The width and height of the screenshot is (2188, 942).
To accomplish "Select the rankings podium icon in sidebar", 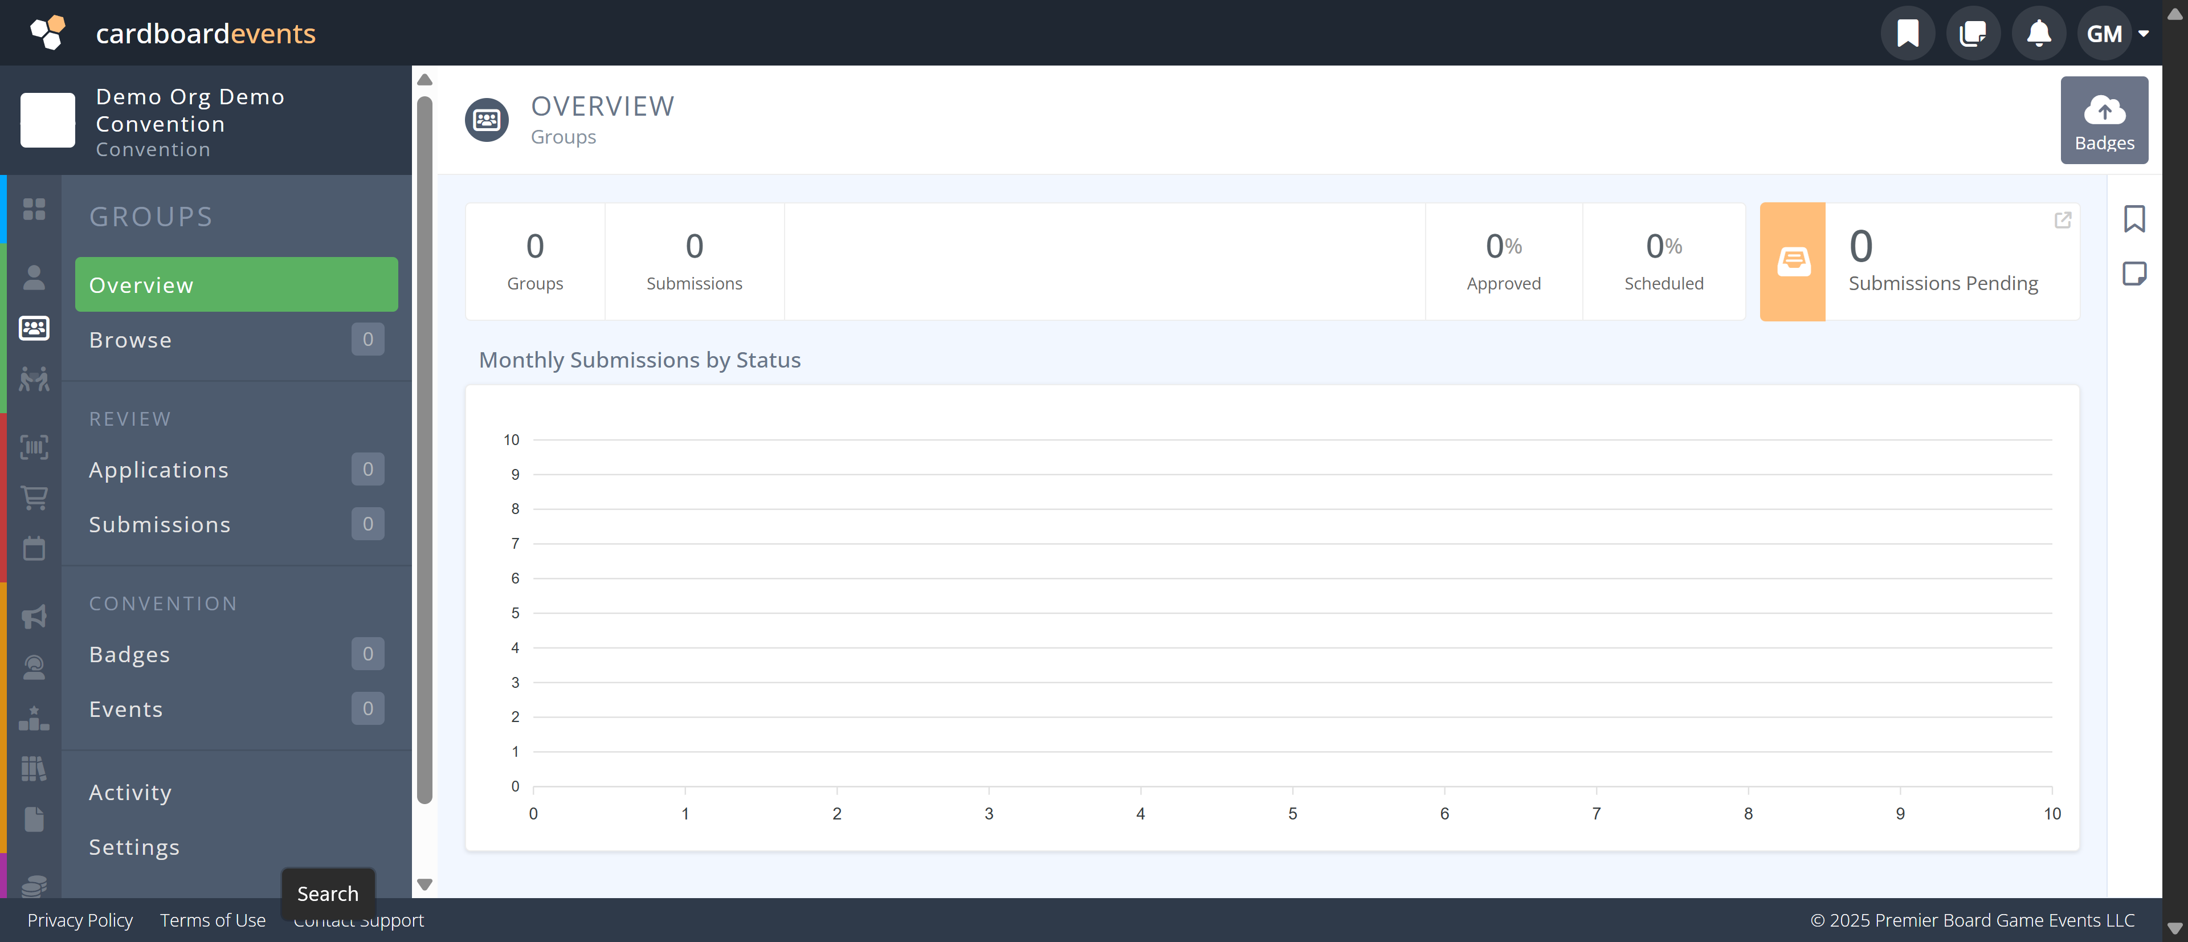I will click(x=33, y=717).
